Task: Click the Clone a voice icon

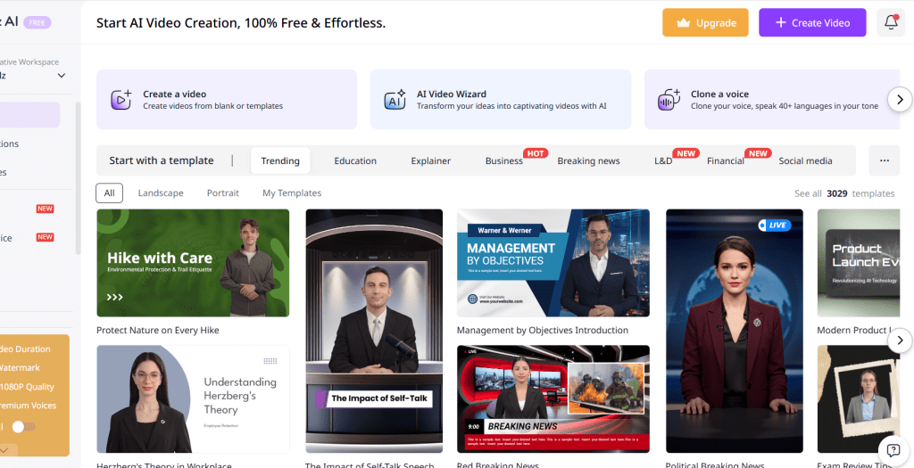Action: [x=669, y=100]
